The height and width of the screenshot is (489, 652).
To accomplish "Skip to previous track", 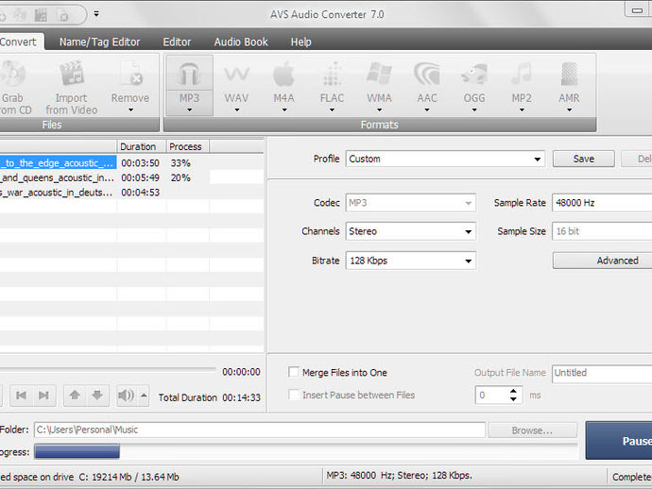I will click(x=21, y=396).
